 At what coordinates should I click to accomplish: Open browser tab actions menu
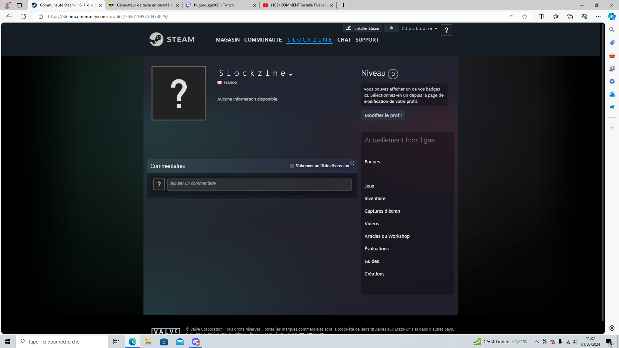(19, 5)
